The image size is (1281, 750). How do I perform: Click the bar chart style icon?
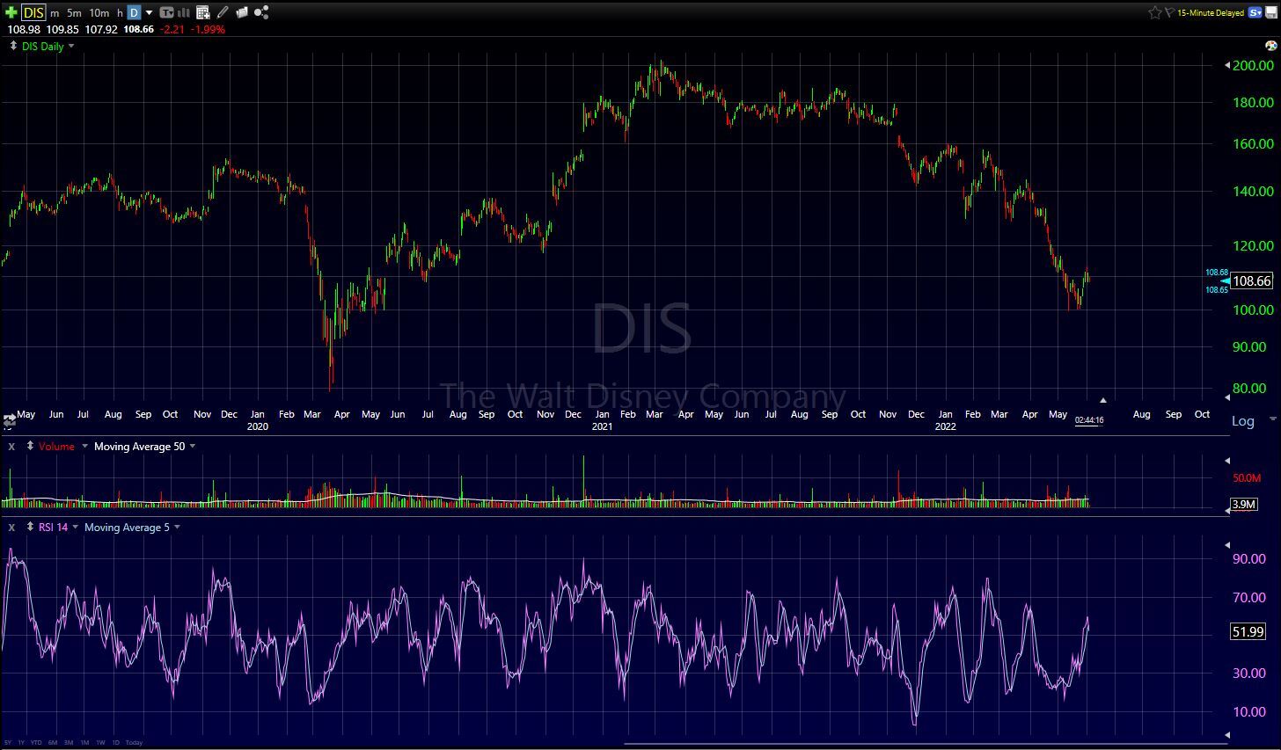coord(185,12)
